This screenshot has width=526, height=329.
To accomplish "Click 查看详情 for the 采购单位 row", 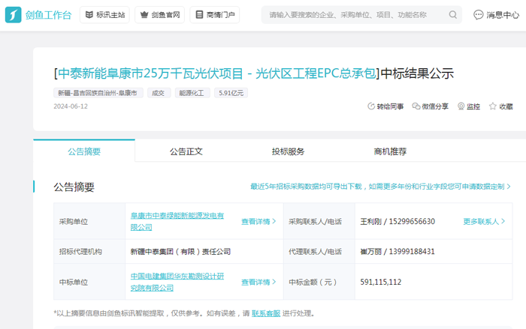I will coord(258,221).
